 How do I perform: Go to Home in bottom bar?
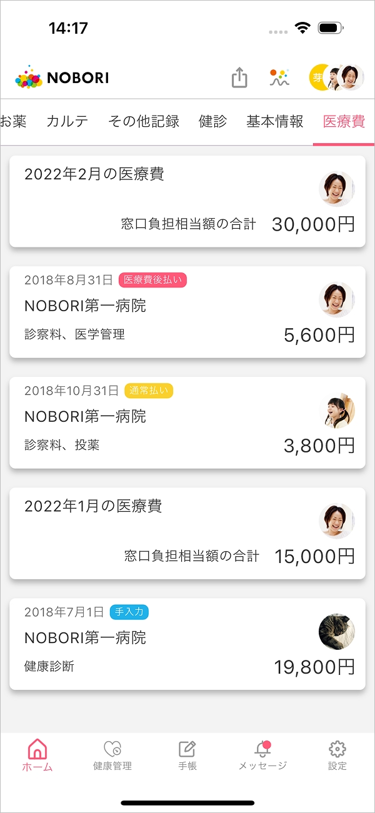pyautogui.click(x=37, y=755)
